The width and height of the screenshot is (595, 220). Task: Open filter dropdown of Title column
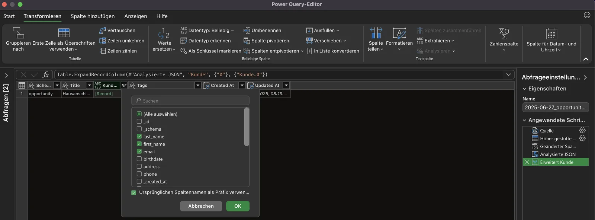coord(89,85)
